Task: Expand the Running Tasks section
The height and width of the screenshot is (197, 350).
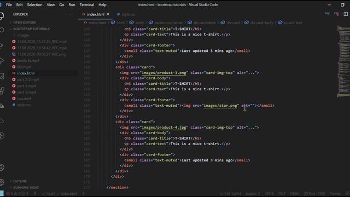Action: [26, 187]
